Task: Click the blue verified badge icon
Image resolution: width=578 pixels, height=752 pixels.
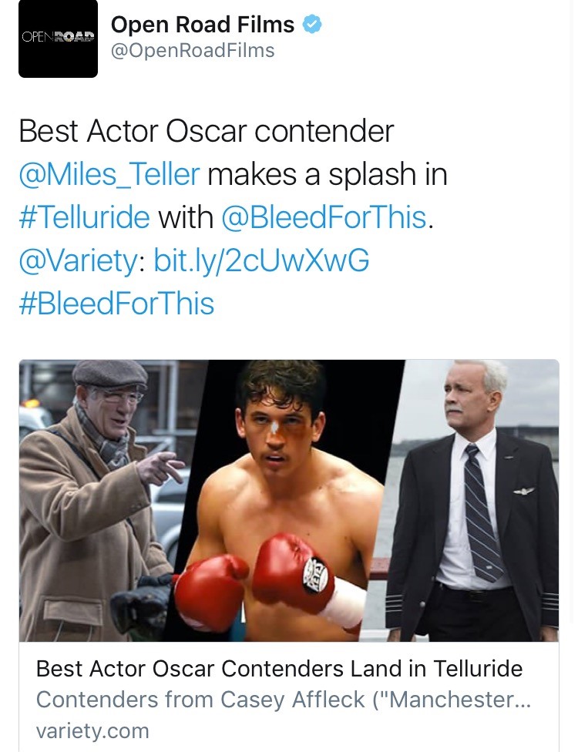Action: click(x=312, y=25)
